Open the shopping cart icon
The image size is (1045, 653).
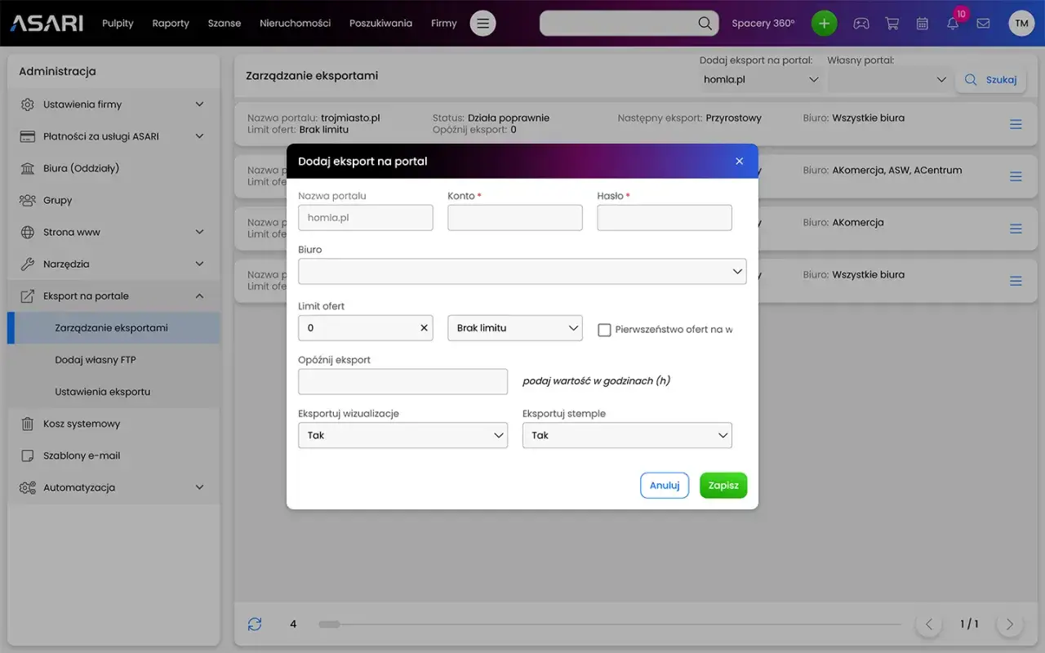(x=892, y=24)
